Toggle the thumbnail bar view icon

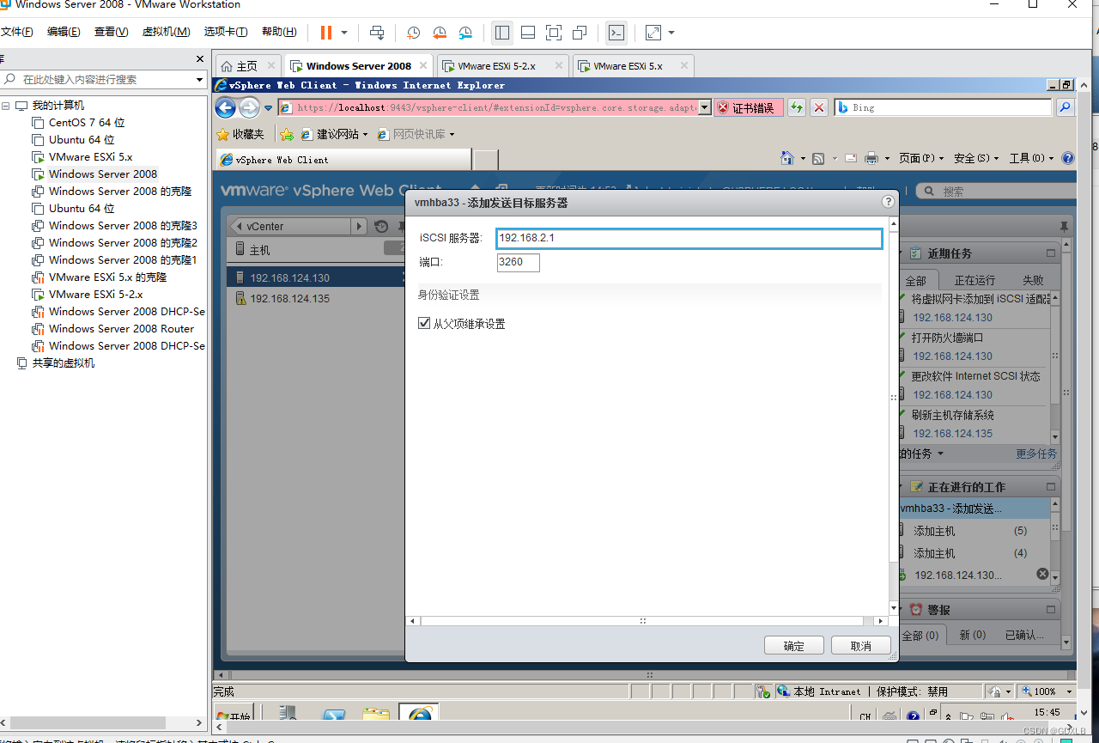(x=528, y=33)
